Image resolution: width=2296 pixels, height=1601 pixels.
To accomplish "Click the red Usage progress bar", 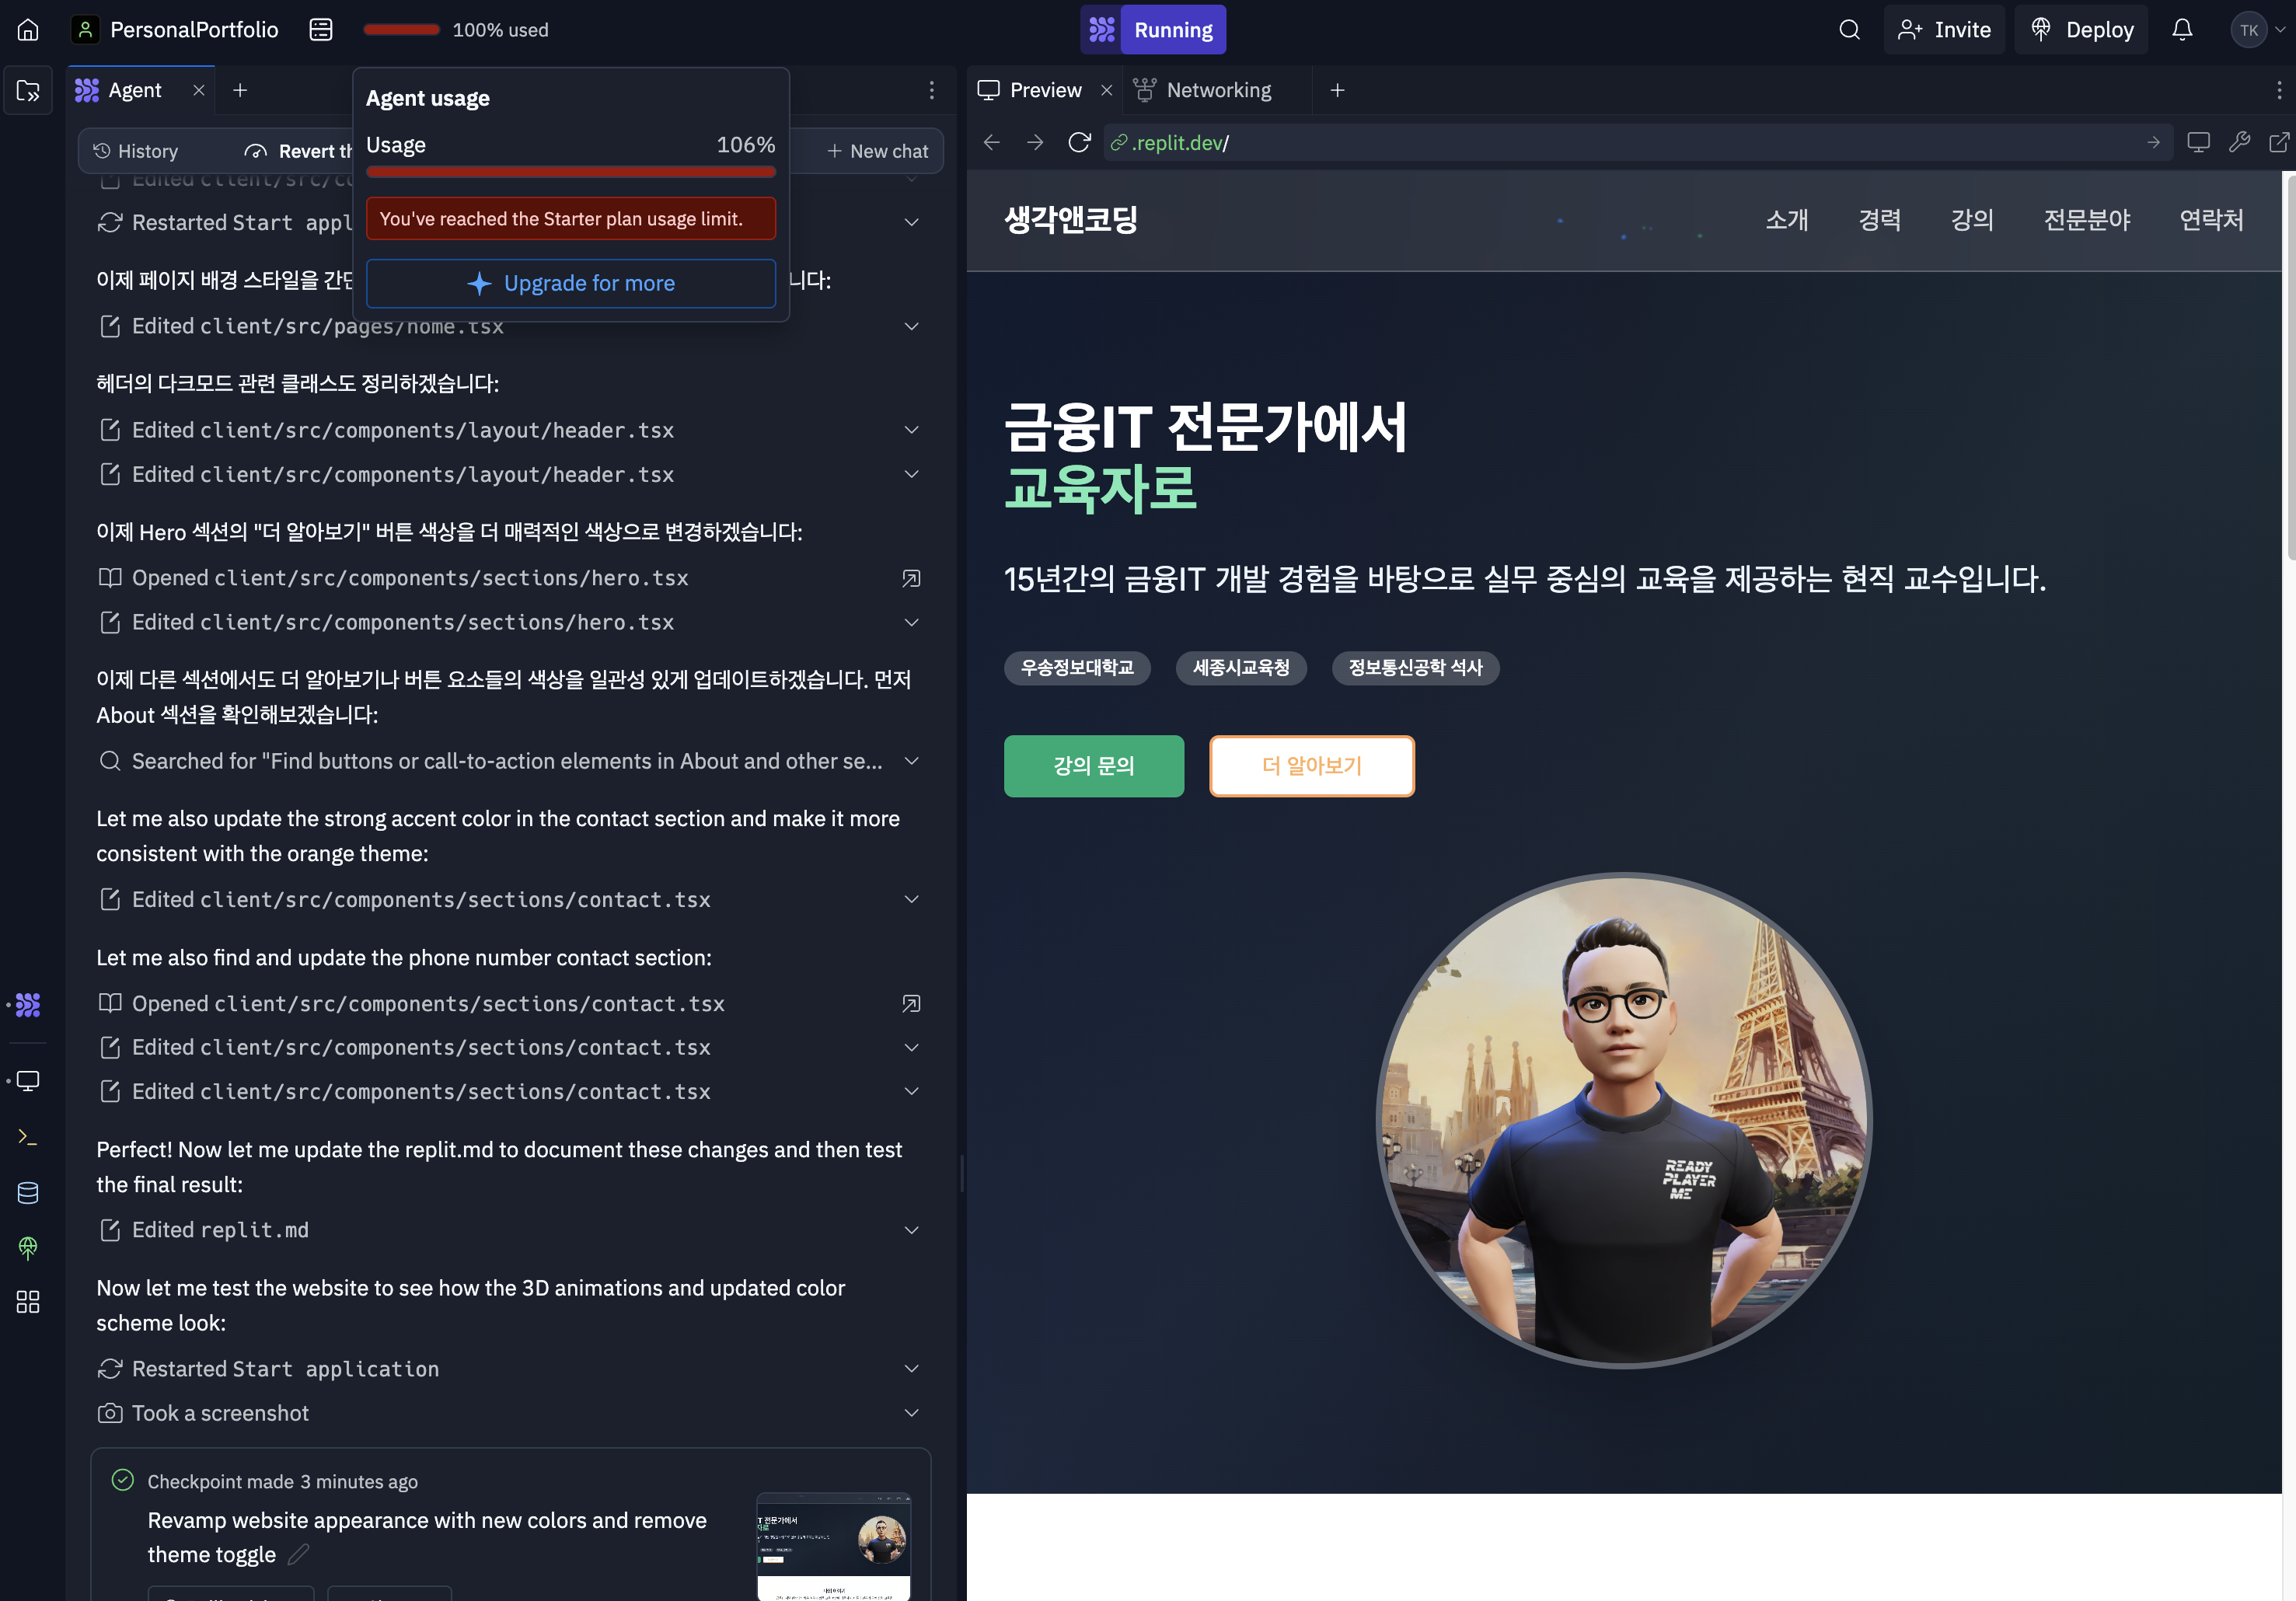I will pyautogui.click(x=571, y=172).
